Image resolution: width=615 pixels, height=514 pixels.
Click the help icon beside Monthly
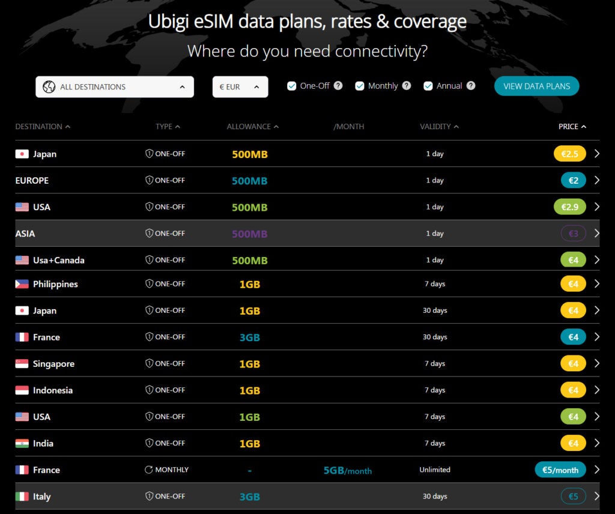pyautogui.click(x=407, y=86)
